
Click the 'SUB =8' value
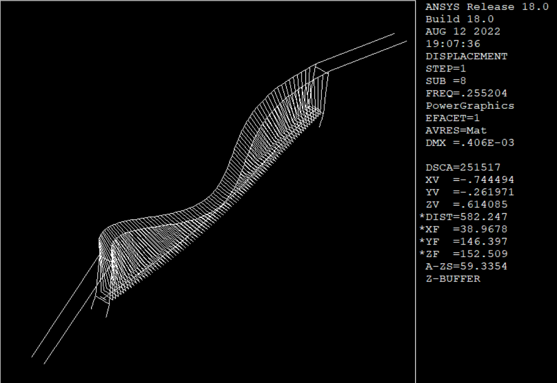(446, 81)
